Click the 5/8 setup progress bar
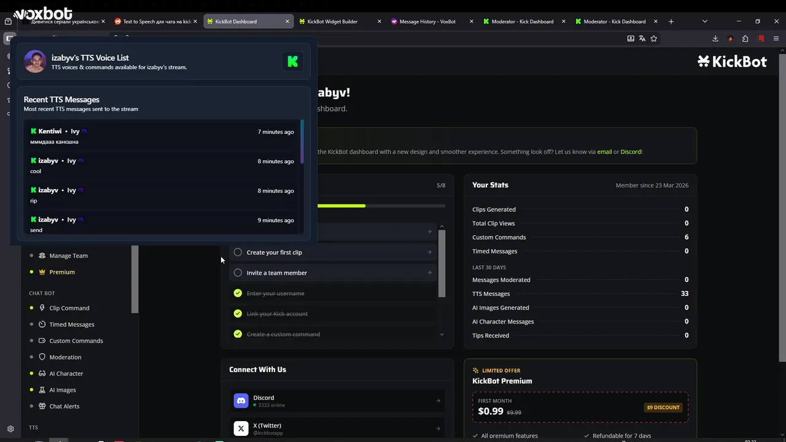Image resolution: width=786 pixels, height=442 pixels. [381, 206]
